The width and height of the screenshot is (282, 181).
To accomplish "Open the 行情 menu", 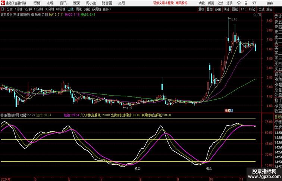I will click(x=37, y=3).
